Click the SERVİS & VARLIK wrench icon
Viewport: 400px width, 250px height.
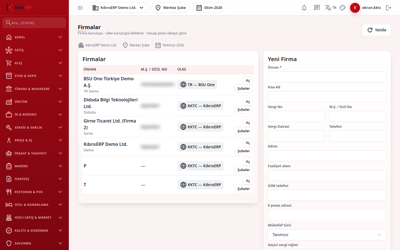tap(9, 127)
